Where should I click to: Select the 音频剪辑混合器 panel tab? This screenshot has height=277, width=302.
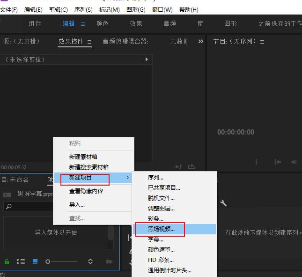coord(125,41)
